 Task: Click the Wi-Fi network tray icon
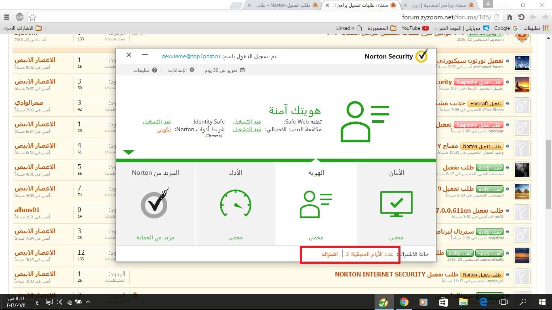pos(69,302)
